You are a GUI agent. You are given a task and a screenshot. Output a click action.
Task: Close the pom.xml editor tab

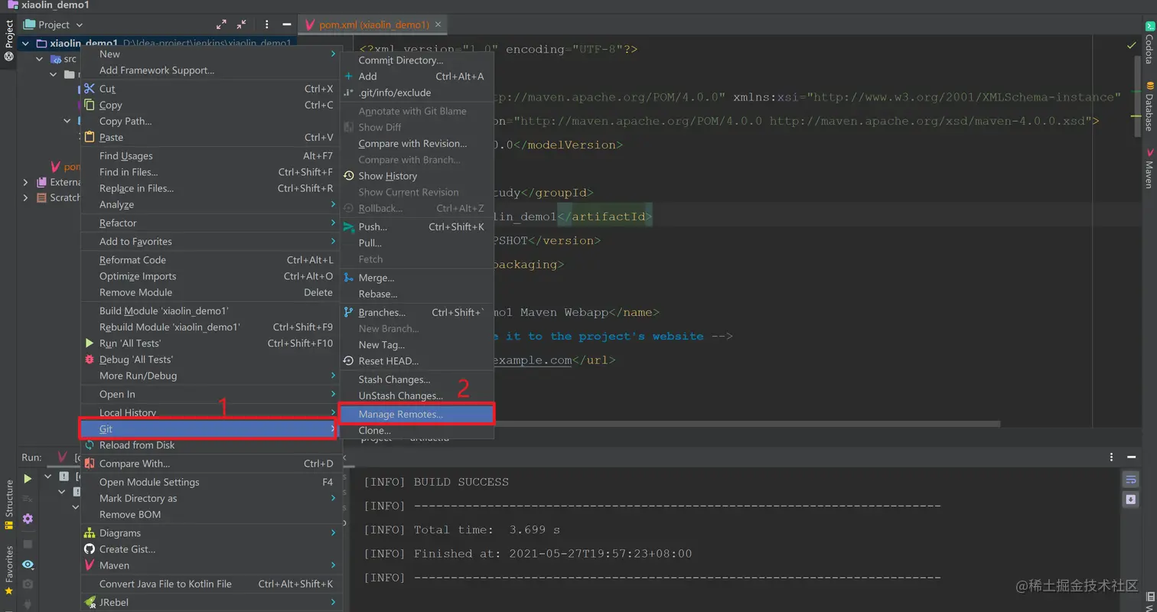pyautogui.click(x=438, y=24)
